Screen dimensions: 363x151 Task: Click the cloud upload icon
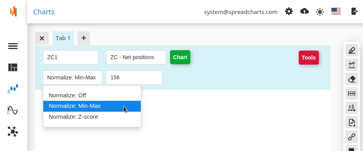[305, 11]
